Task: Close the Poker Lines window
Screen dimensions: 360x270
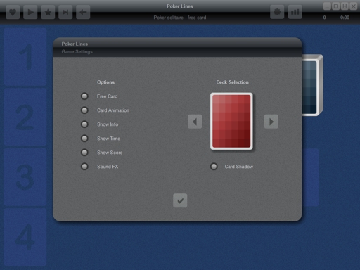Action: point(353,6)
